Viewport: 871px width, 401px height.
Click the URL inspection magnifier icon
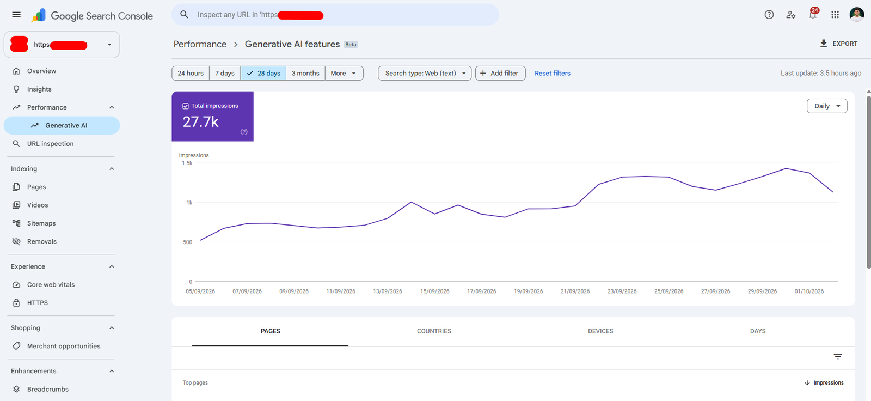pyautogui.click(x=16, y=144)
